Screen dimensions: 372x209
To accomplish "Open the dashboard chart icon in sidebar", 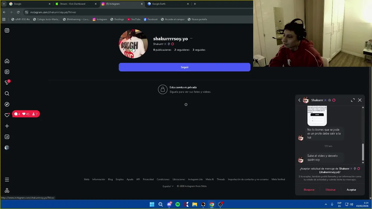I will click(7, 137).
